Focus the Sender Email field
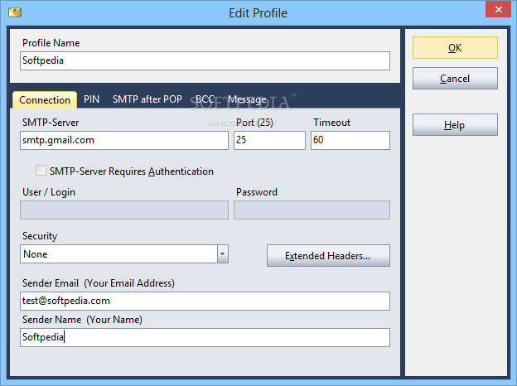Image resolution: width=517 pixels, height=386 pixels. (x=205, y=301)
